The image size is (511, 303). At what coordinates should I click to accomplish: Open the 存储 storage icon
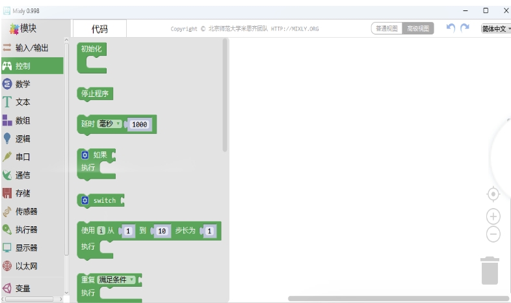coord(7,193)
